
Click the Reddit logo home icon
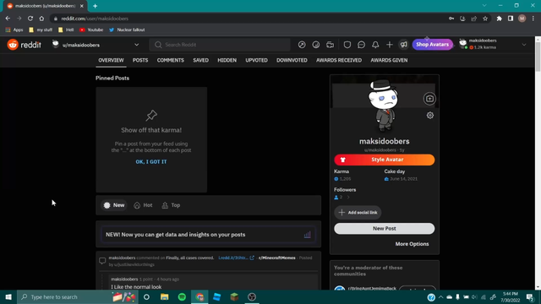pos(13,45)
